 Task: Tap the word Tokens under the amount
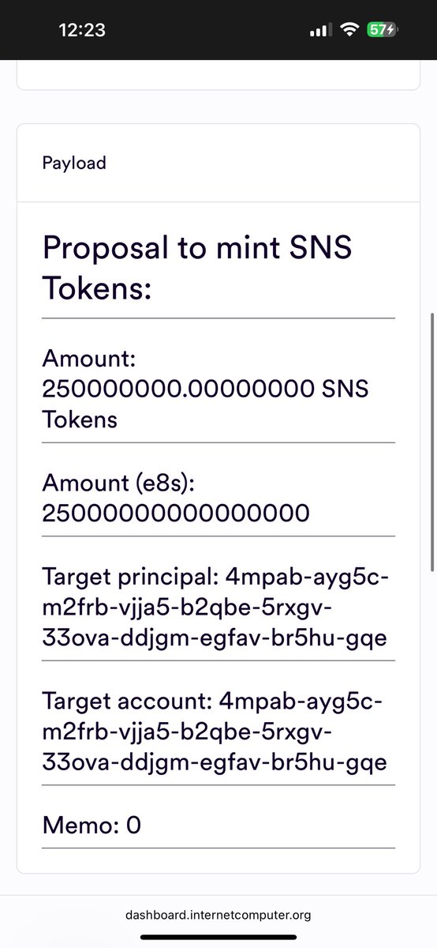tap(80, 419)
